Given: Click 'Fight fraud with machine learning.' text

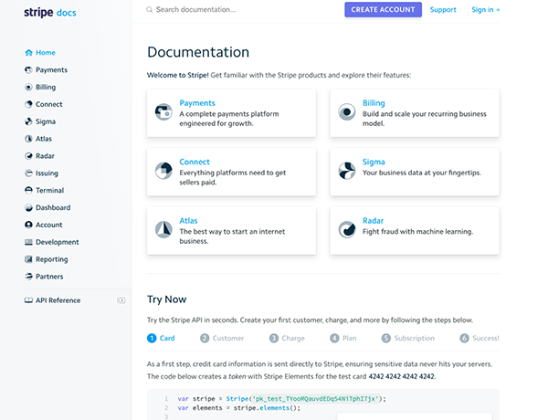Looking at the screenshot, I should point(417,232).
